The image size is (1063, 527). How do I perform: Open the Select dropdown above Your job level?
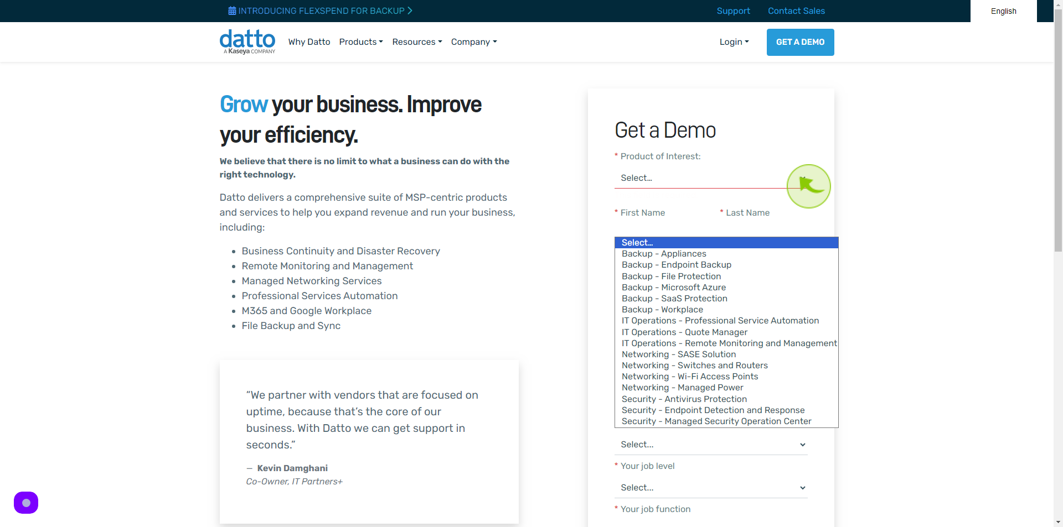[711, 445]
